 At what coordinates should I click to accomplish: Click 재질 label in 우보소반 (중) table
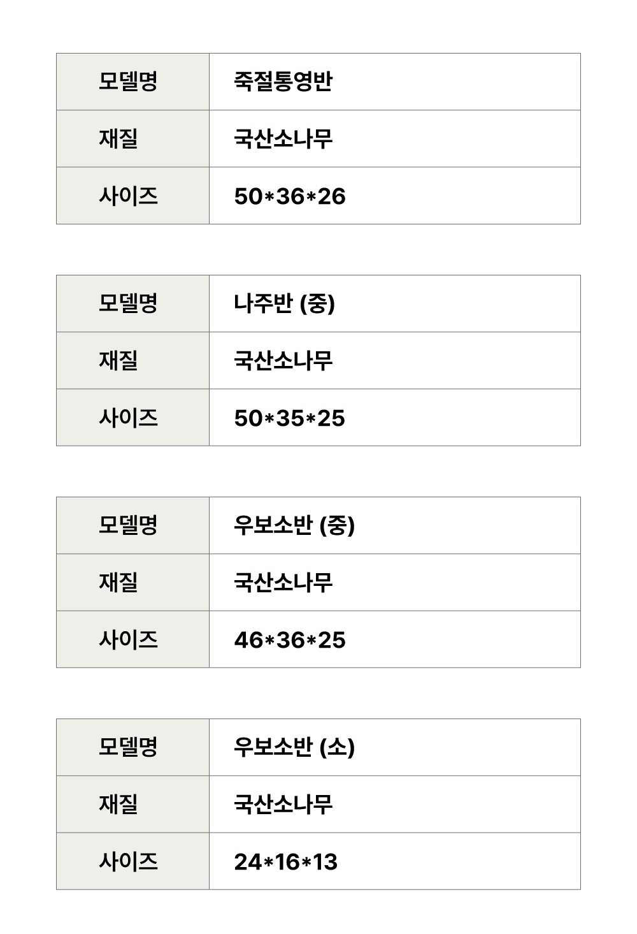[x=118, y=583]
